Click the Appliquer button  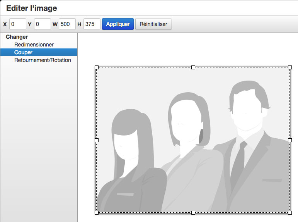(118, 24)
